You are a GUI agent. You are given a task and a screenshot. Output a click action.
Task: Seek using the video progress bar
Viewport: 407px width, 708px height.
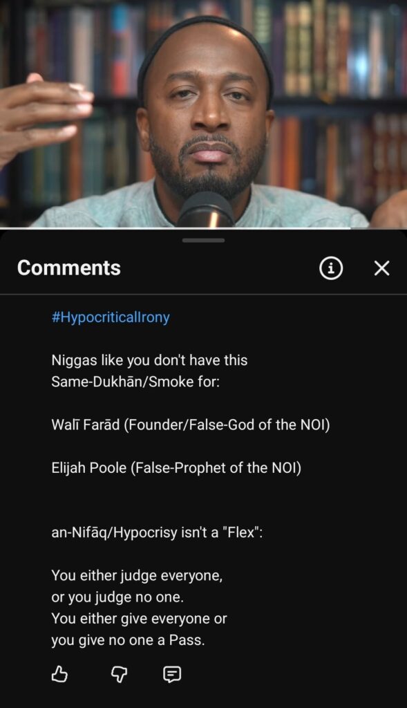tap(203, 228)
